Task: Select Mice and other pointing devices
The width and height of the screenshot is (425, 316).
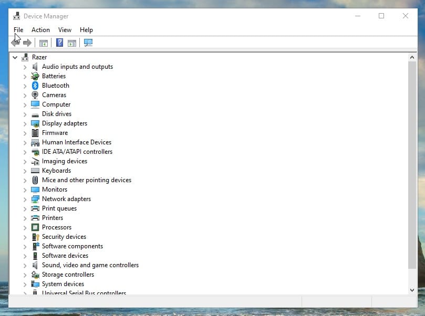Action: click(86, 180)
